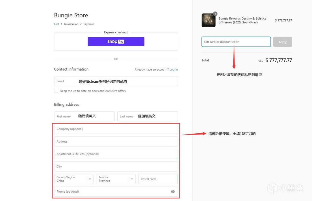Expand the Province dropdown

116,179
